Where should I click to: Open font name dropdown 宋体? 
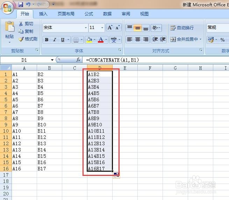(x=86, y=28)
